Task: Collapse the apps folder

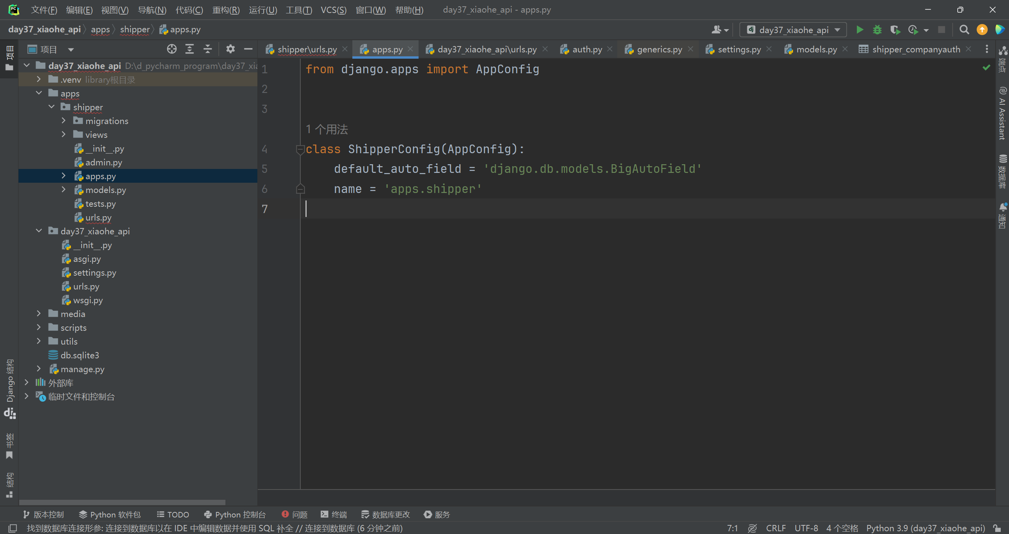Action: 39,93
